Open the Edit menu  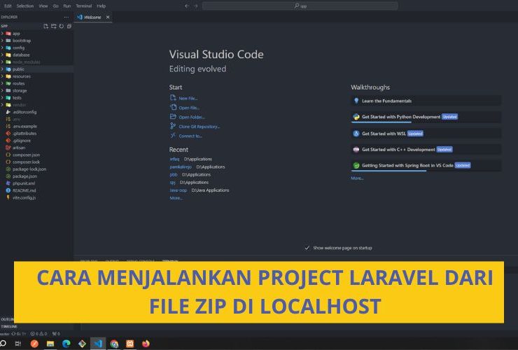tap(8, 6)
